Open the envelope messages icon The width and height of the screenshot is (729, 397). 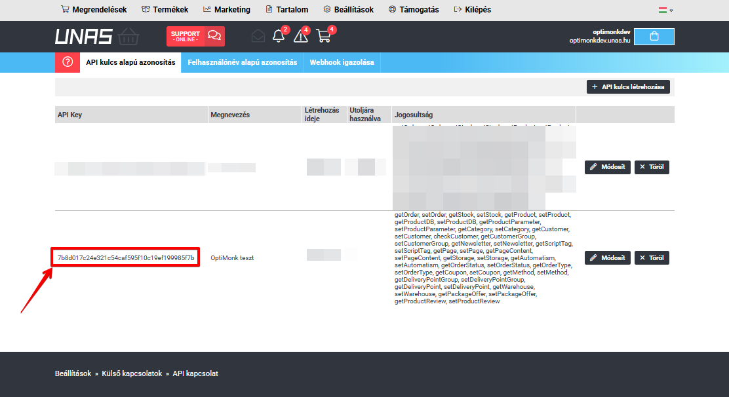258,36
